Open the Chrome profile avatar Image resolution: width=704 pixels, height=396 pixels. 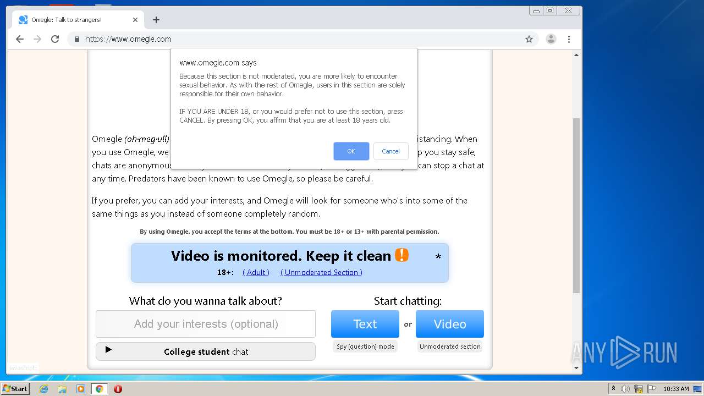click(x=551, y=39)
